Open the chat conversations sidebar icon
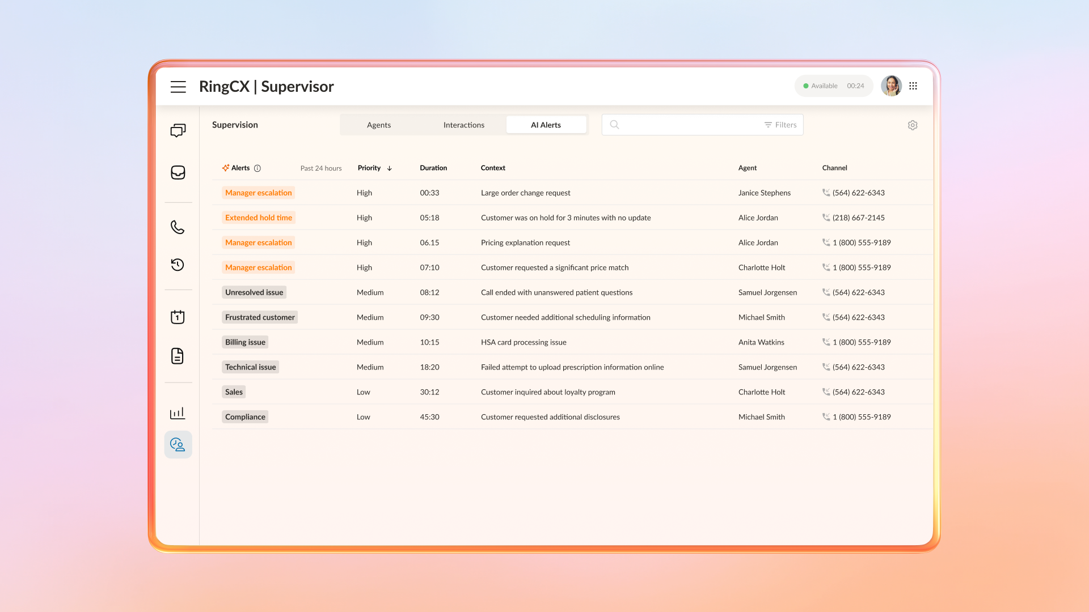Viewport: 1089px width, 612px height. (x=178, y=131)
